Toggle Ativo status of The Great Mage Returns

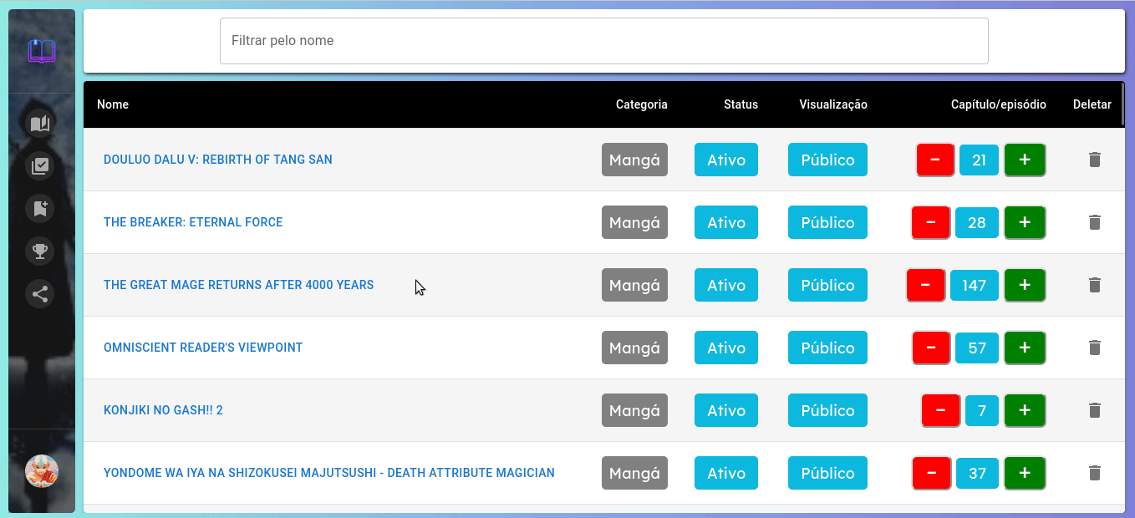tap(726, 285)
